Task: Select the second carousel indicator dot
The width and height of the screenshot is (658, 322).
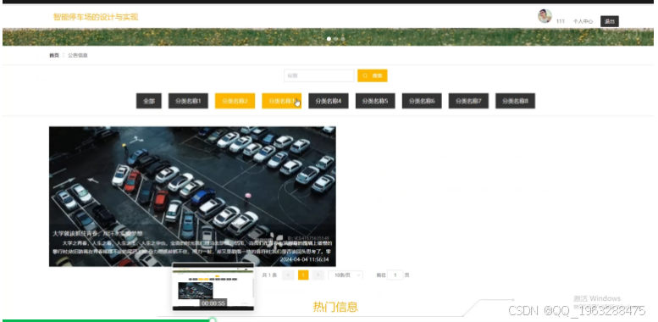Action: point(335,39)
